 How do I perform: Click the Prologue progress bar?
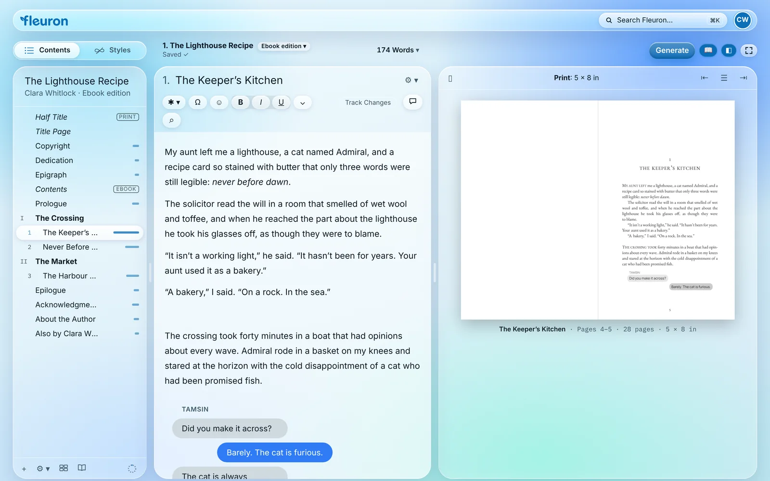tap(136, 203)
